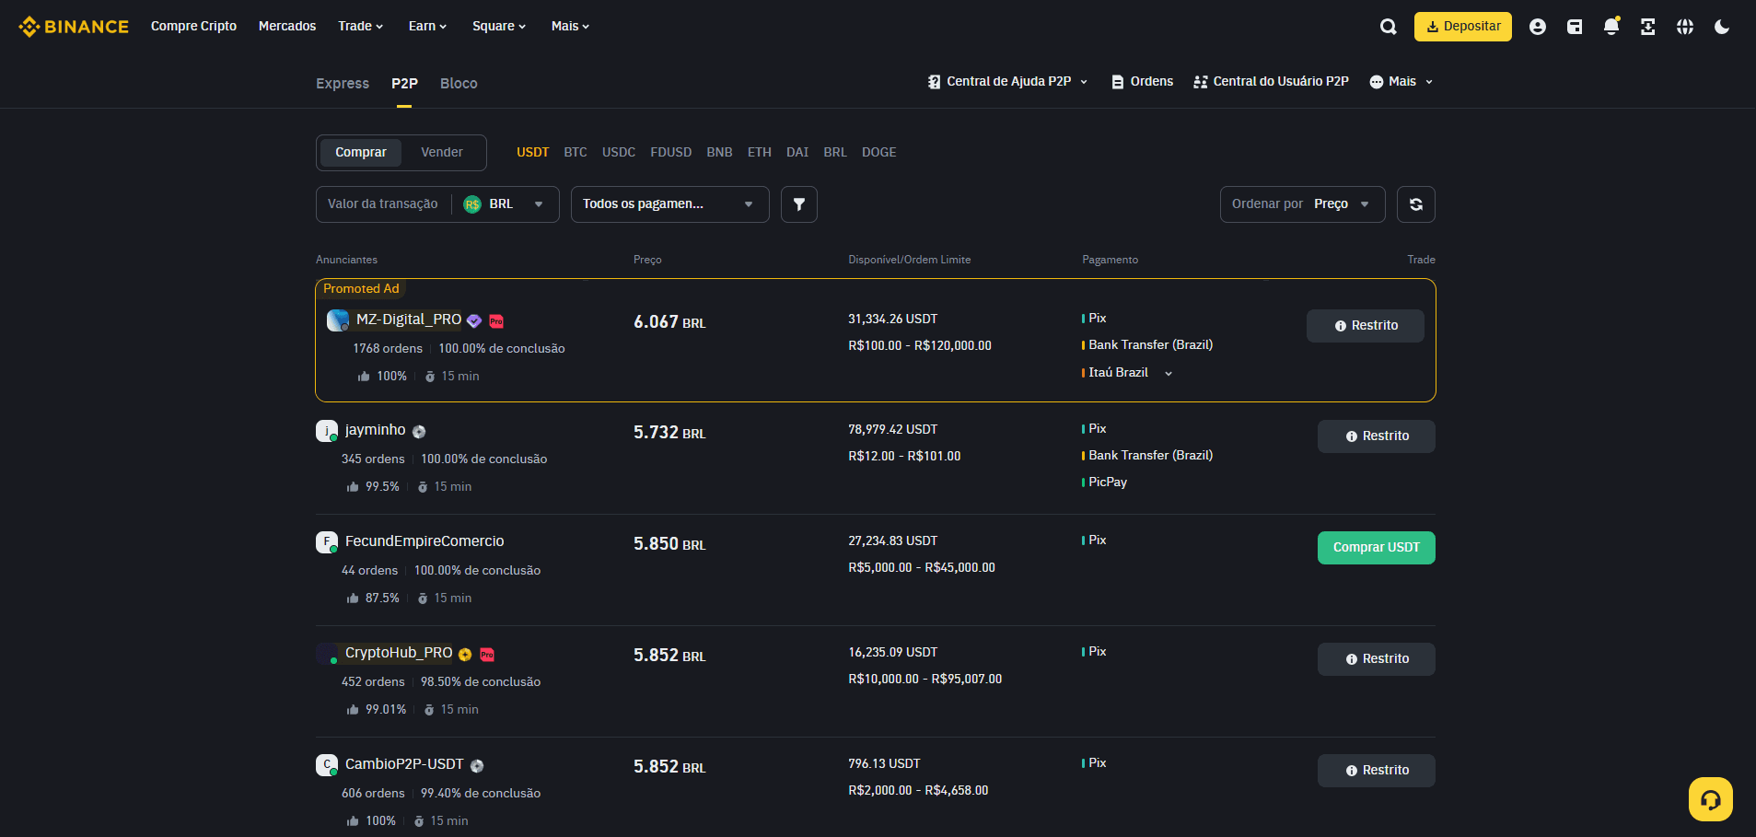Click the refresh listings icon

[1416, 204]
